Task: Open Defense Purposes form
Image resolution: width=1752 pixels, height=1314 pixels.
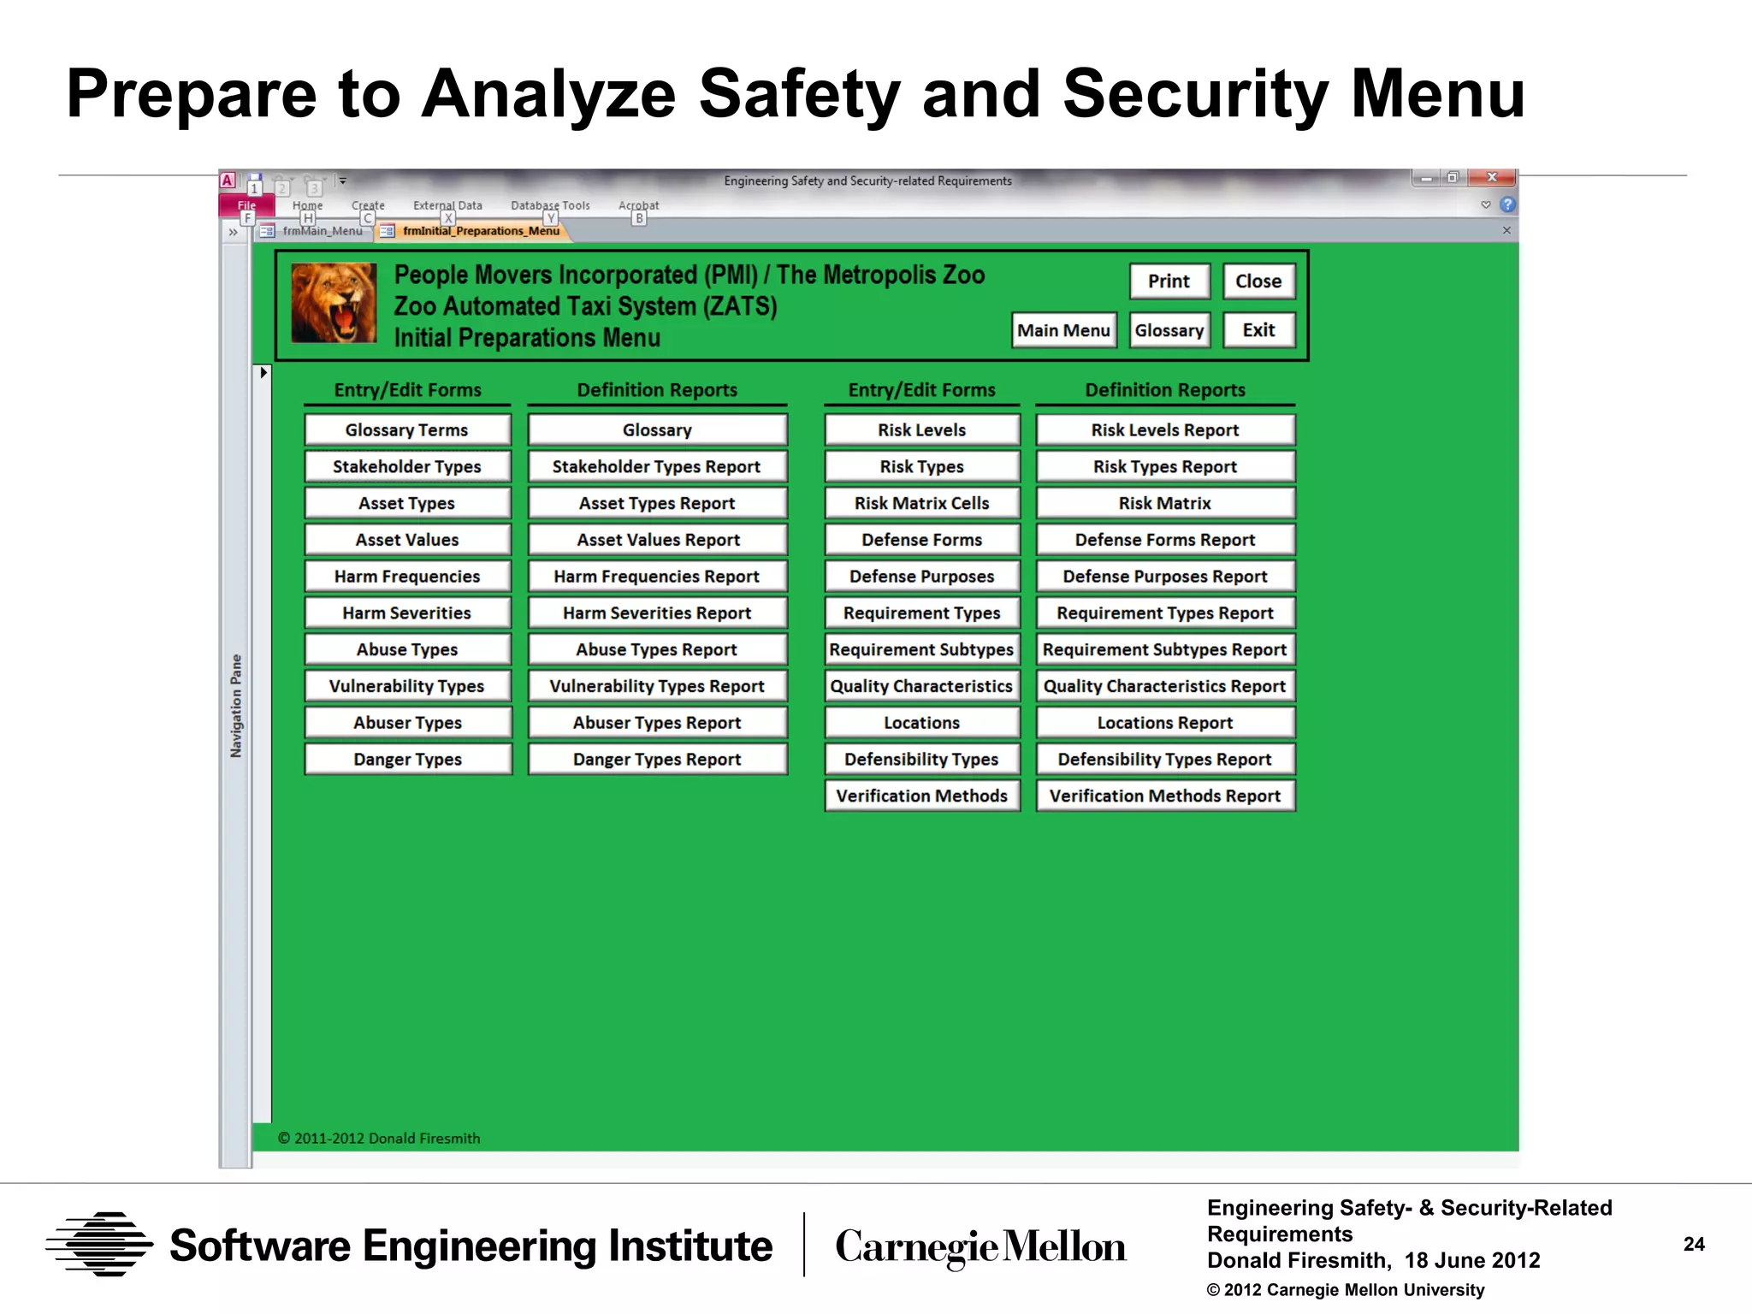Action: point(922,577)
